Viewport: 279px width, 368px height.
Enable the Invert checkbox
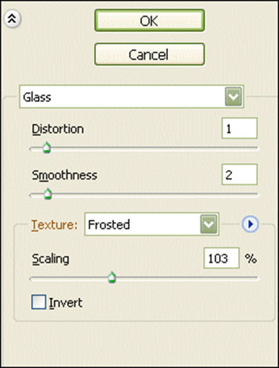[x=39, y=302]
